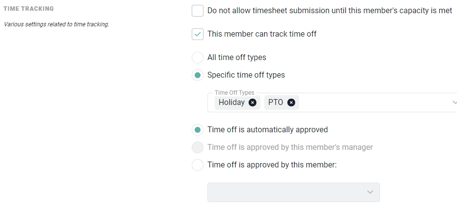Viewport: 457px width, 206px height.
Task: Click the Various settings related to time tracking description
Action: coord(56,24)
